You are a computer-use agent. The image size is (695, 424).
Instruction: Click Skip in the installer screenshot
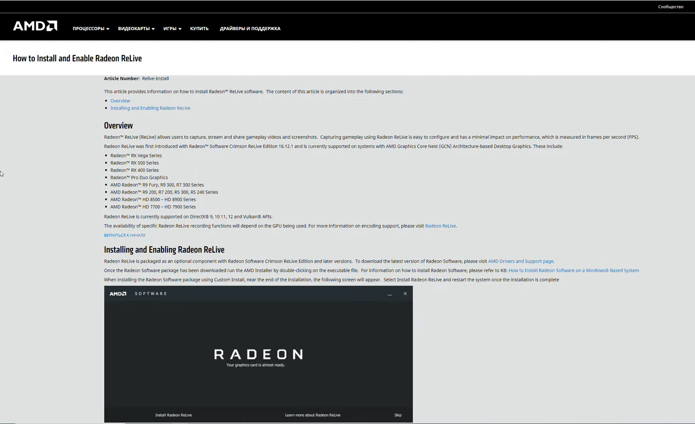(397, 415)
